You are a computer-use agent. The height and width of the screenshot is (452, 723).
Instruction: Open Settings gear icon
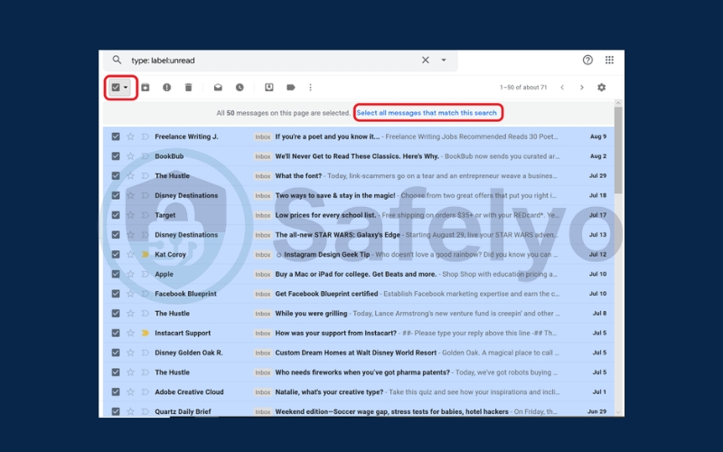tap(602, 87)
